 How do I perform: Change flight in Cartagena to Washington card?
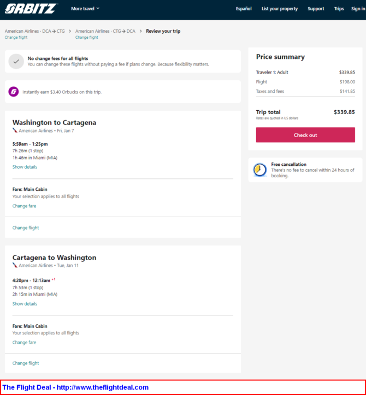tap(26, 363)
